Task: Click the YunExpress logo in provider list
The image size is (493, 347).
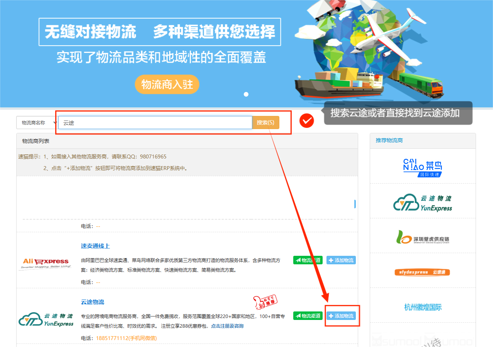Action: pos(46,320)
